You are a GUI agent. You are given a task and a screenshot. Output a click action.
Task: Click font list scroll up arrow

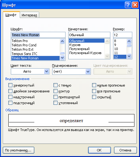pyautogui.click(x=62, y=41)
